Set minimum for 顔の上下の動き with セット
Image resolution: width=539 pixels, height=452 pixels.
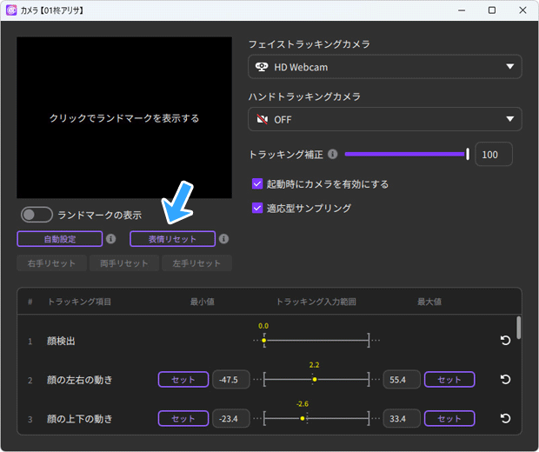point(183,419)
